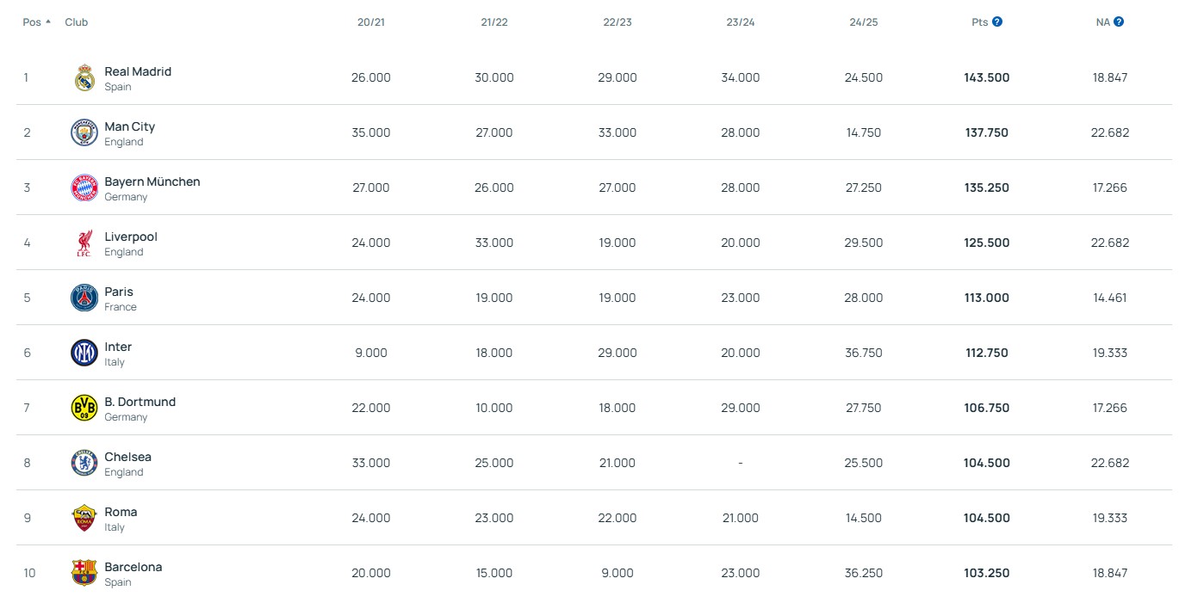This screenshot has height=609, width=1179.
Task: Open the Real Madrid club name link
Action: coord(138,71)
